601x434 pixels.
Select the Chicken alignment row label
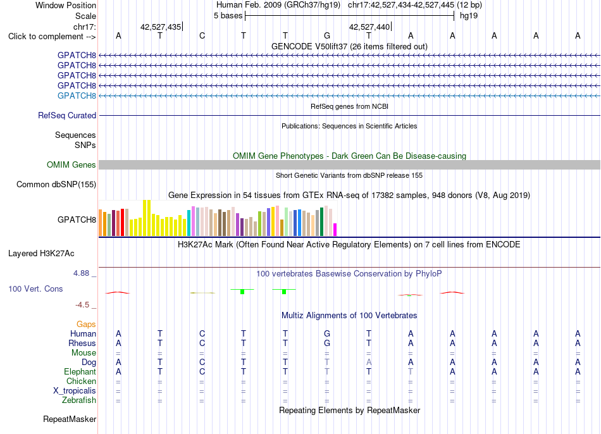[81, 381]
